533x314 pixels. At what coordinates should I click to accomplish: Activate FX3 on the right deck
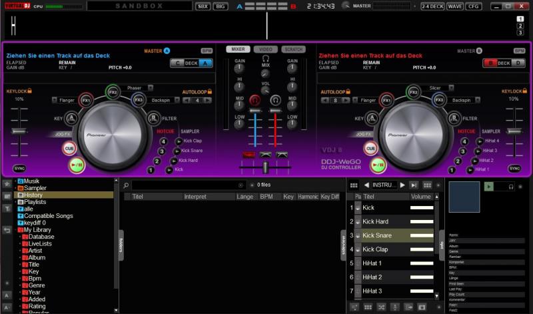pos(439,100)
